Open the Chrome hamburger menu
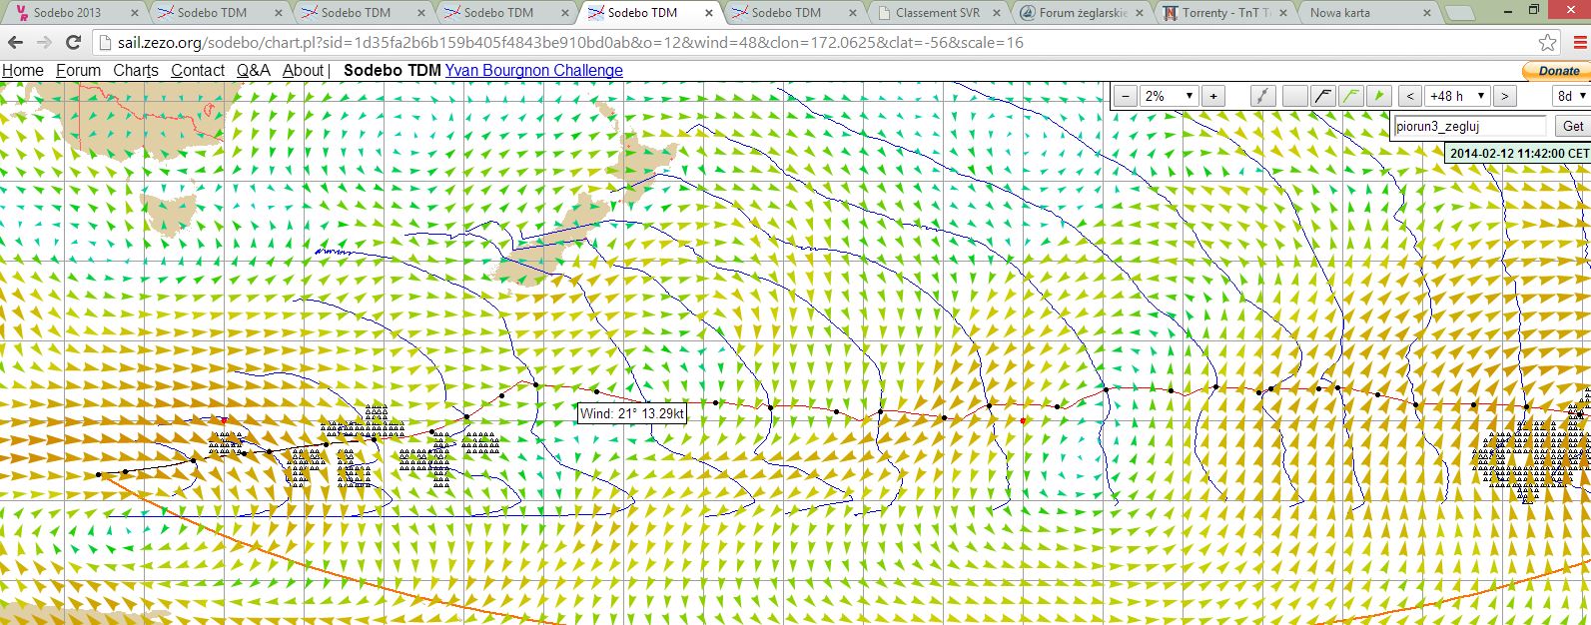The image size is (1591, 625). (x=1576, y=43)
